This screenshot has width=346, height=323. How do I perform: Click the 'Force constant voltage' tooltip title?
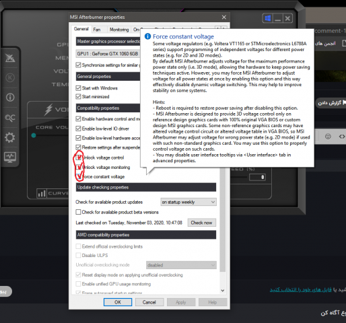pyautogui.click(x=183, y=36)
